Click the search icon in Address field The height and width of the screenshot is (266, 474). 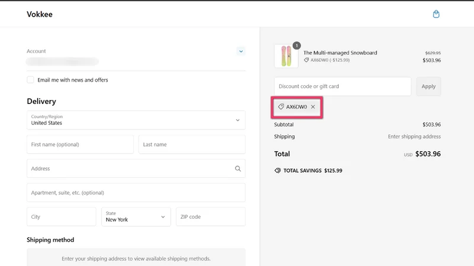[238, 168]
